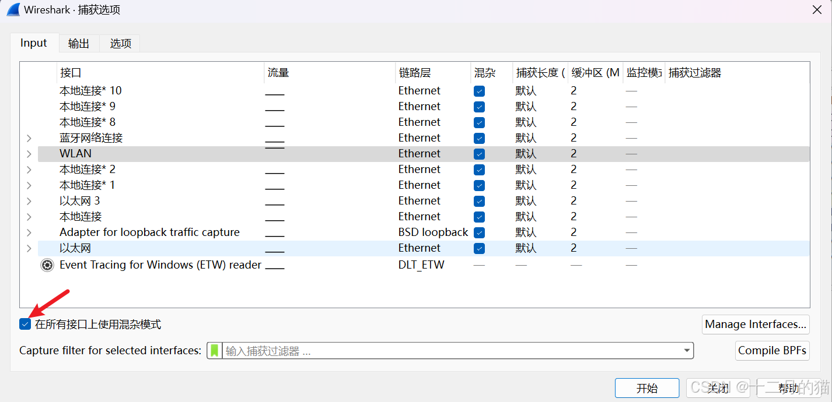Click the 流量 column header

(x=330, y=73)
